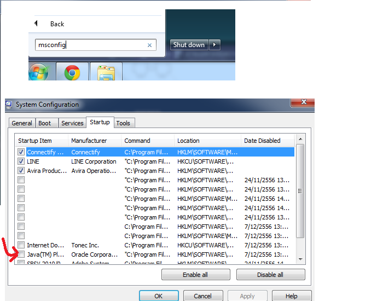Screen dimensions: 377x301
Task: Click the startup list scrollbar thumb
Action: coord(300,191)
